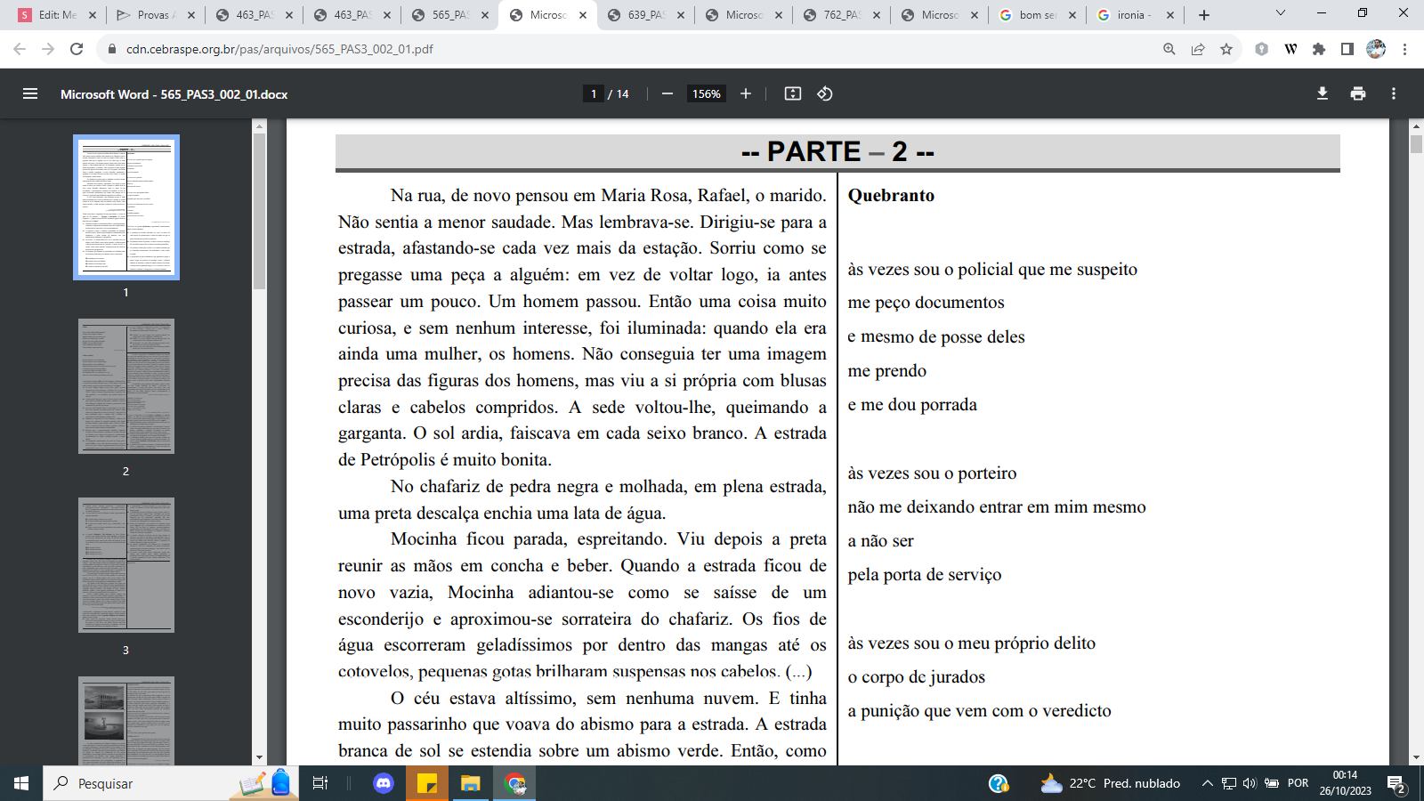This screenshot has height=801, width=1424.
Task: Open the volume control icon
Action: pyautogui.click(x=1250, y=783)
